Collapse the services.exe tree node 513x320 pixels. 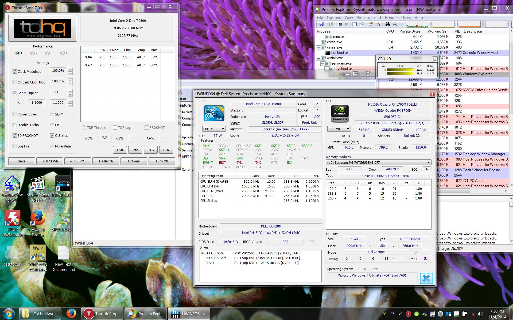323,63
